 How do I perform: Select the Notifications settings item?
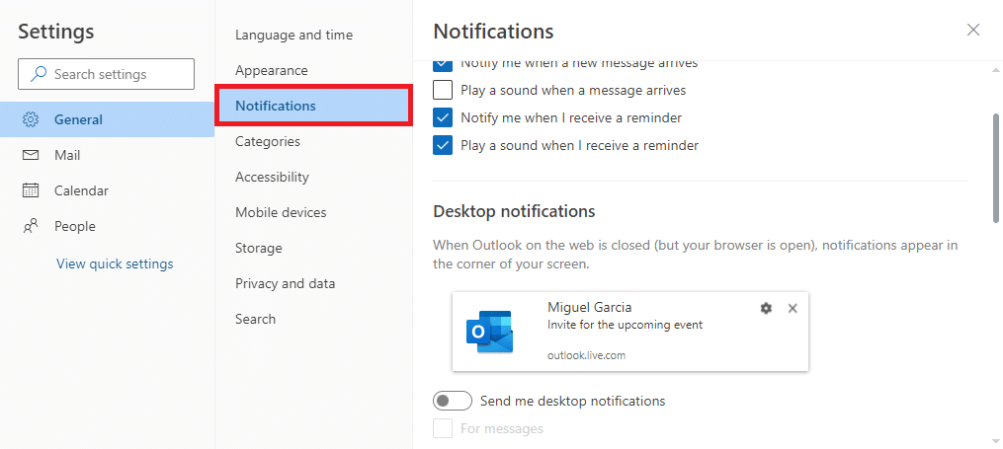(313, 106)
